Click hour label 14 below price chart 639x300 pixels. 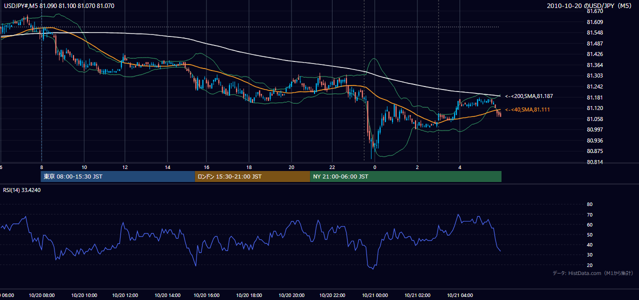167,167
